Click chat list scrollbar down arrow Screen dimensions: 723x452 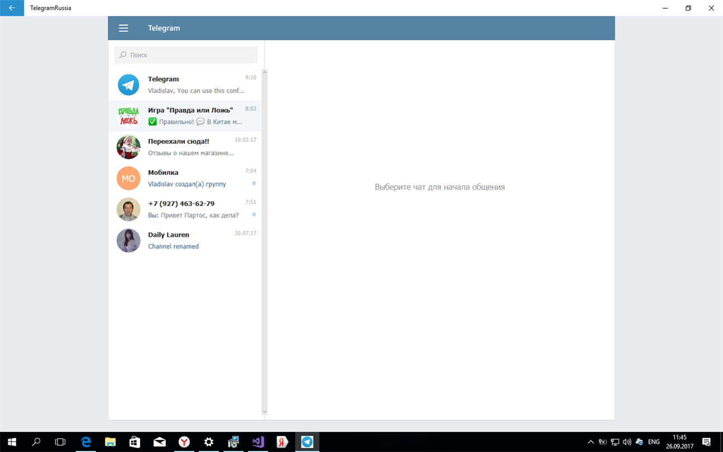pos(265,412)
